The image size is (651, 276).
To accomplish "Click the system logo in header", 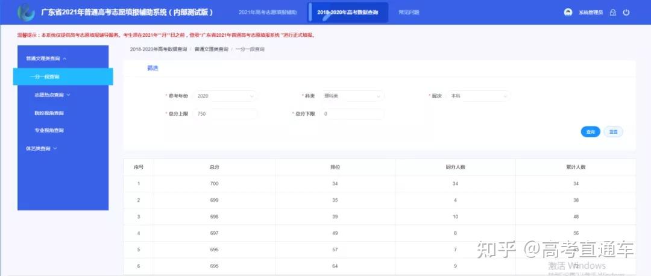I will point(26,12).
